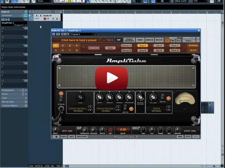Image resolution: width=225 pixels, height=168 pixels.
Task: Toggle the MUTE button in AmpliTube
Action: click(193, 50)
